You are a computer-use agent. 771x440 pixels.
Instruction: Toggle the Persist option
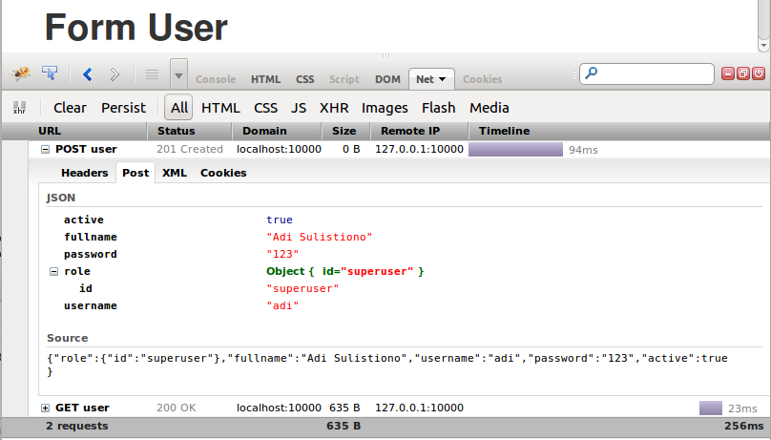[x=123, y=108]
